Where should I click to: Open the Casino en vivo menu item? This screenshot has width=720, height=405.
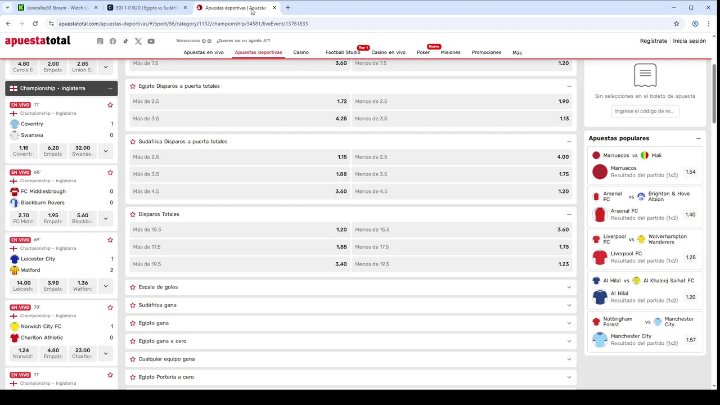(x=388, y=52)
